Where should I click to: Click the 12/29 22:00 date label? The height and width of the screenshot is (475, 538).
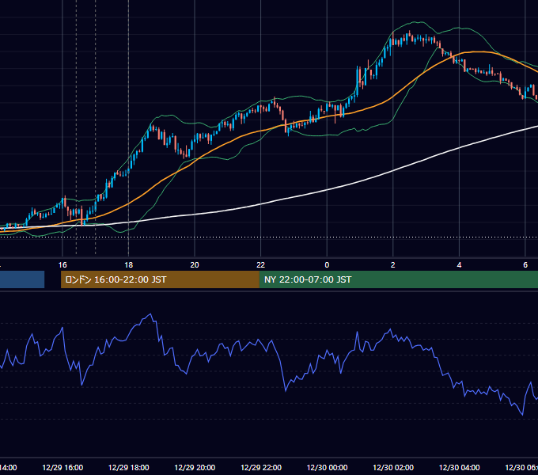coord(261,467)
